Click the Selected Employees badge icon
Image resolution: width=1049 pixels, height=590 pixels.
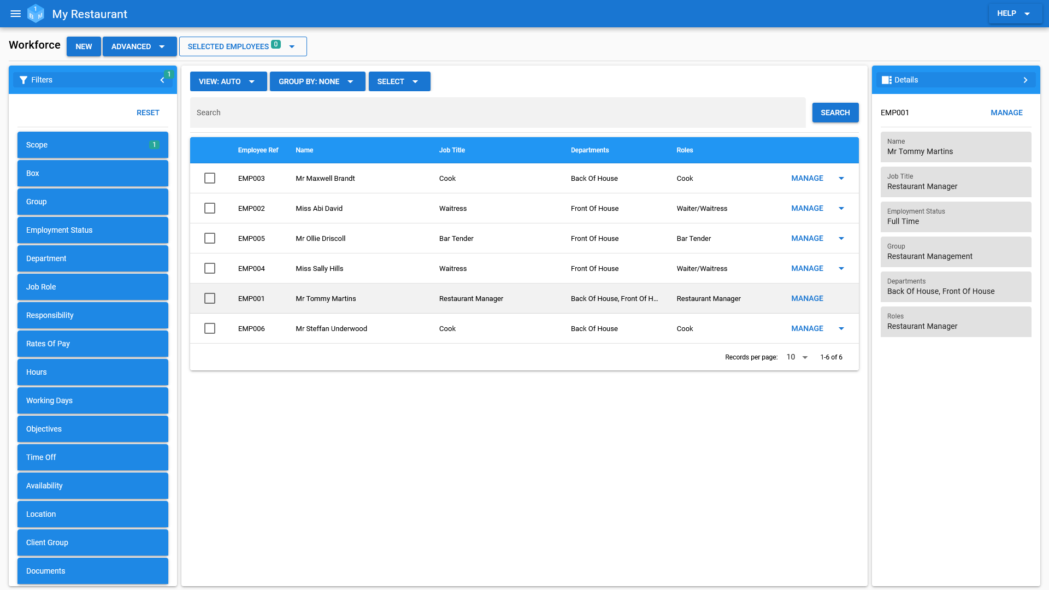[x=276, y=45]
